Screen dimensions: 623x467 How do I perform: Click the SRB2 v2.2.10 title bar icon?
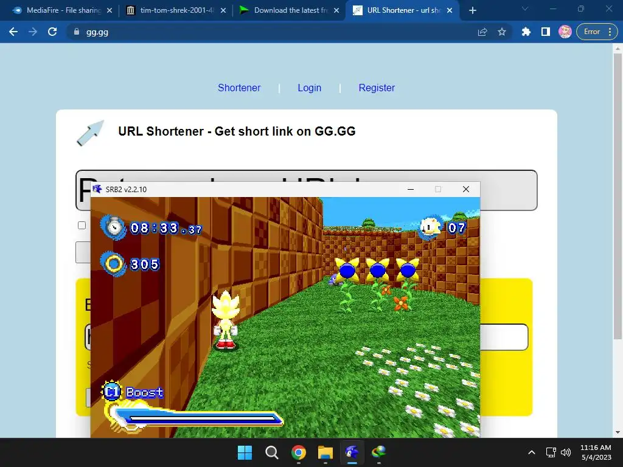97,189
